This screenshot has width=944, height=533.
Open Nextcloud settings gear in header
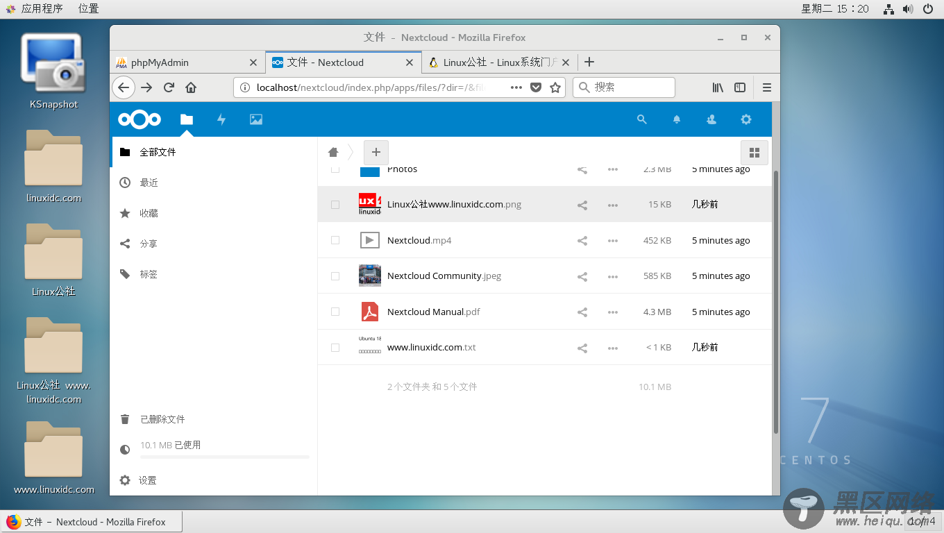[x=745, y=119]
